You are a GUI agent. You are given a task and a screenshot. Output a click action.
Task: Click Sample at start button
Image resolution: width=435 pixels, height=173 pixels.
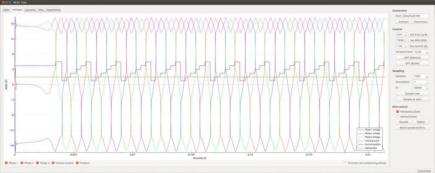[412, 99]
